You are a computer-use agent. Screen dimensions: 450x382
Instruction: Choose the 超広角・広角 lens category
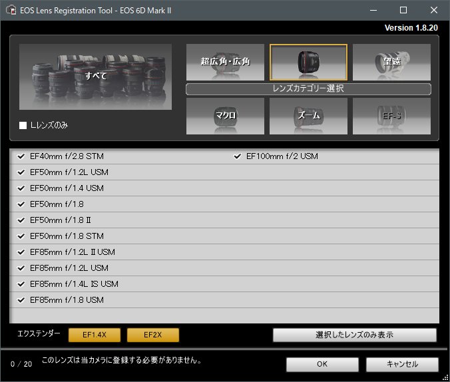225,62
